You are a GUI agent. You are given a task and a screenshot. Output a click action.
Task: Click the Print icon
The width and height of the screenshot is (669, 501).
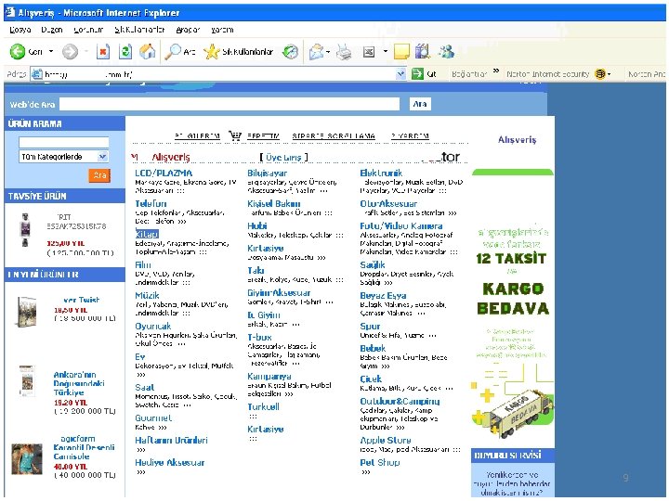click(345, 52)
